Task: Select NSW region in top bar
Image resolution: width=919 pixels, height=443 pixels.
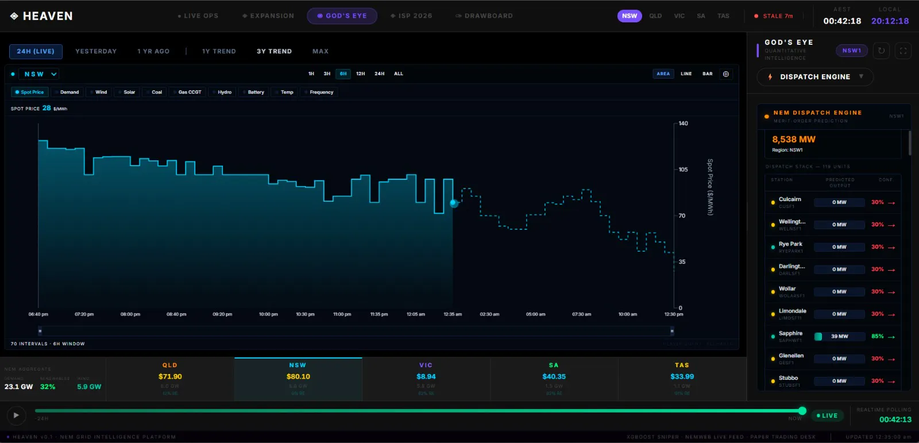Action: (x=630, y=16)
